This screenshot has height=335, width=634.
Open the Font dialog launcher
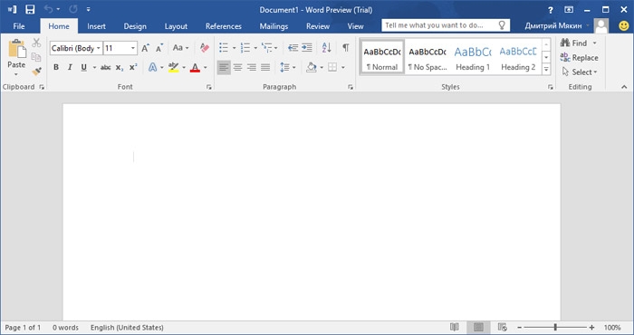[x=209, y=87]
